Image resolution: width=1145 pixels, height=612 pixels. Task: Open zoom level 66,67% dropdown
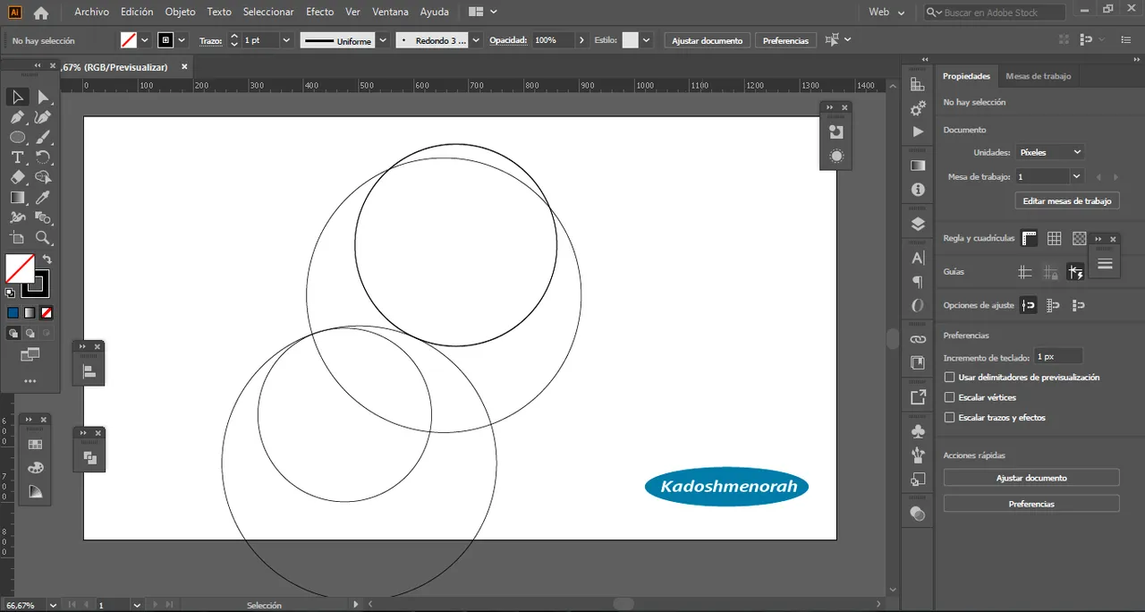[x=53, y=606]
